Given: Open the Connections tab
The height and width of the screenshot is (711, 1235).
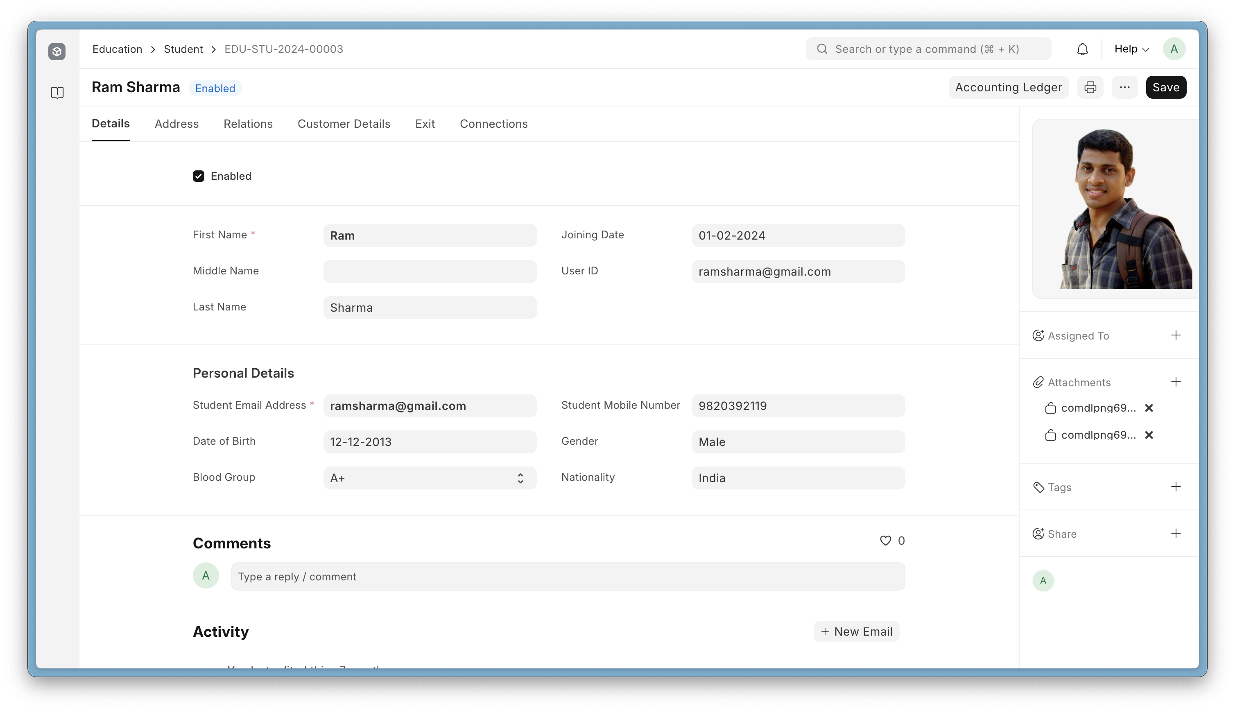Looking at the screenshot, I should point(493,124).
